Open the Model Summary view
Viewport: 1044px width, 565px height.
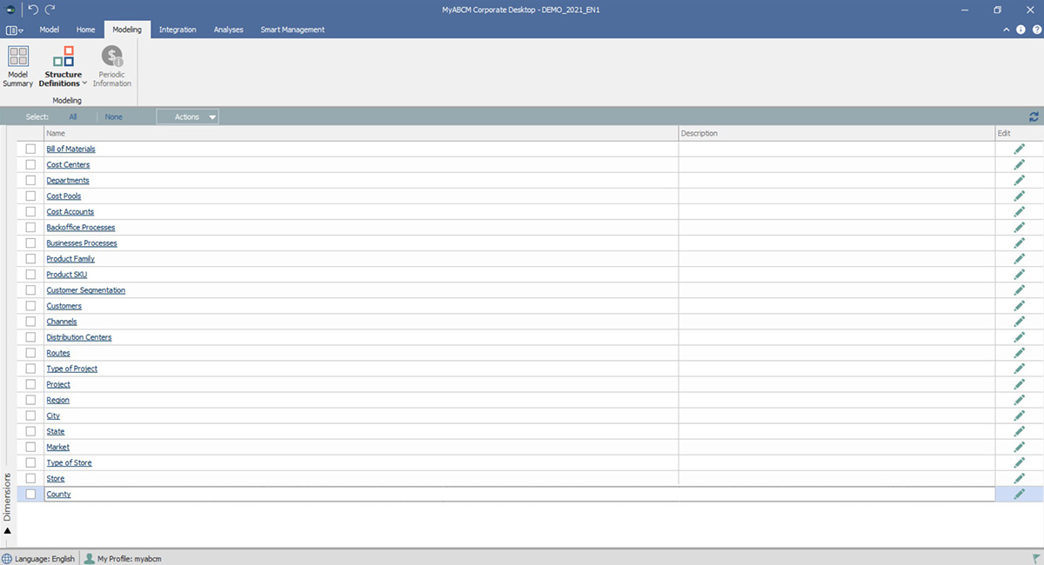pos(17,67)
